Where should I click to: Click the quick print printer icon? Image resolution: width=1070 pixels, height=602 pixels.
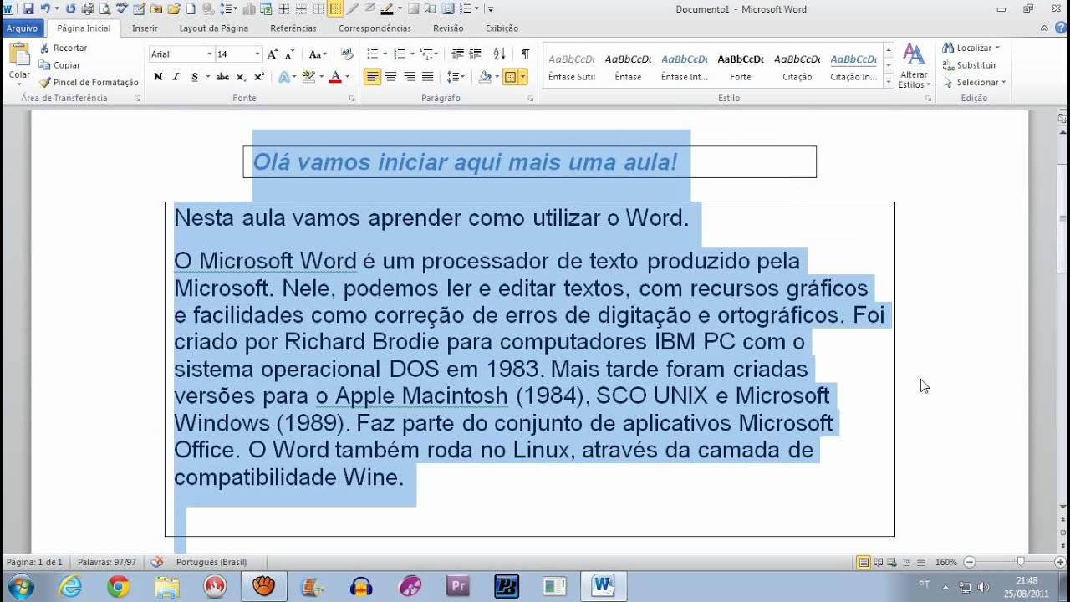88,9
